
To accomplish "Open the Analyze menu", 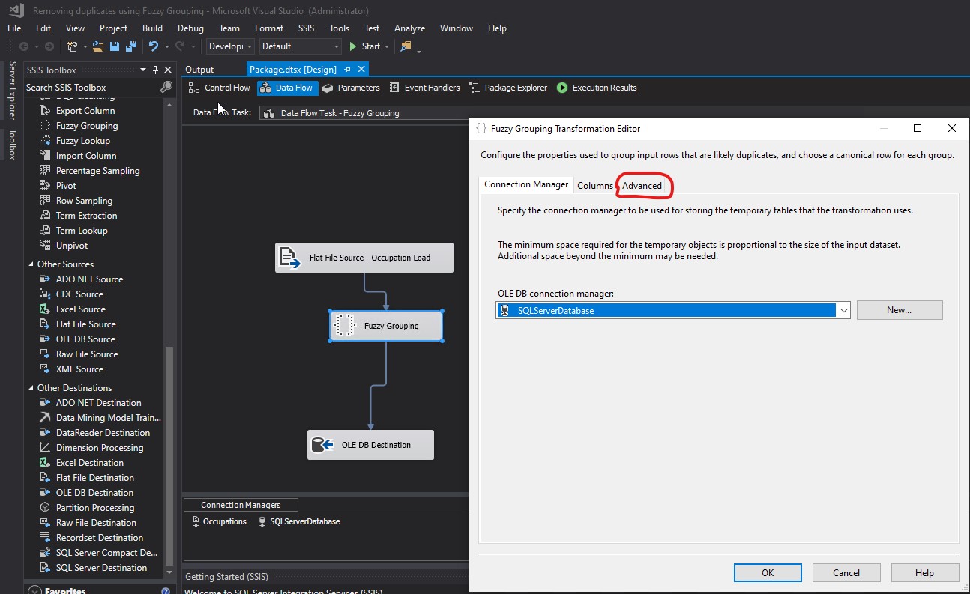I will (x=409, y=28).
